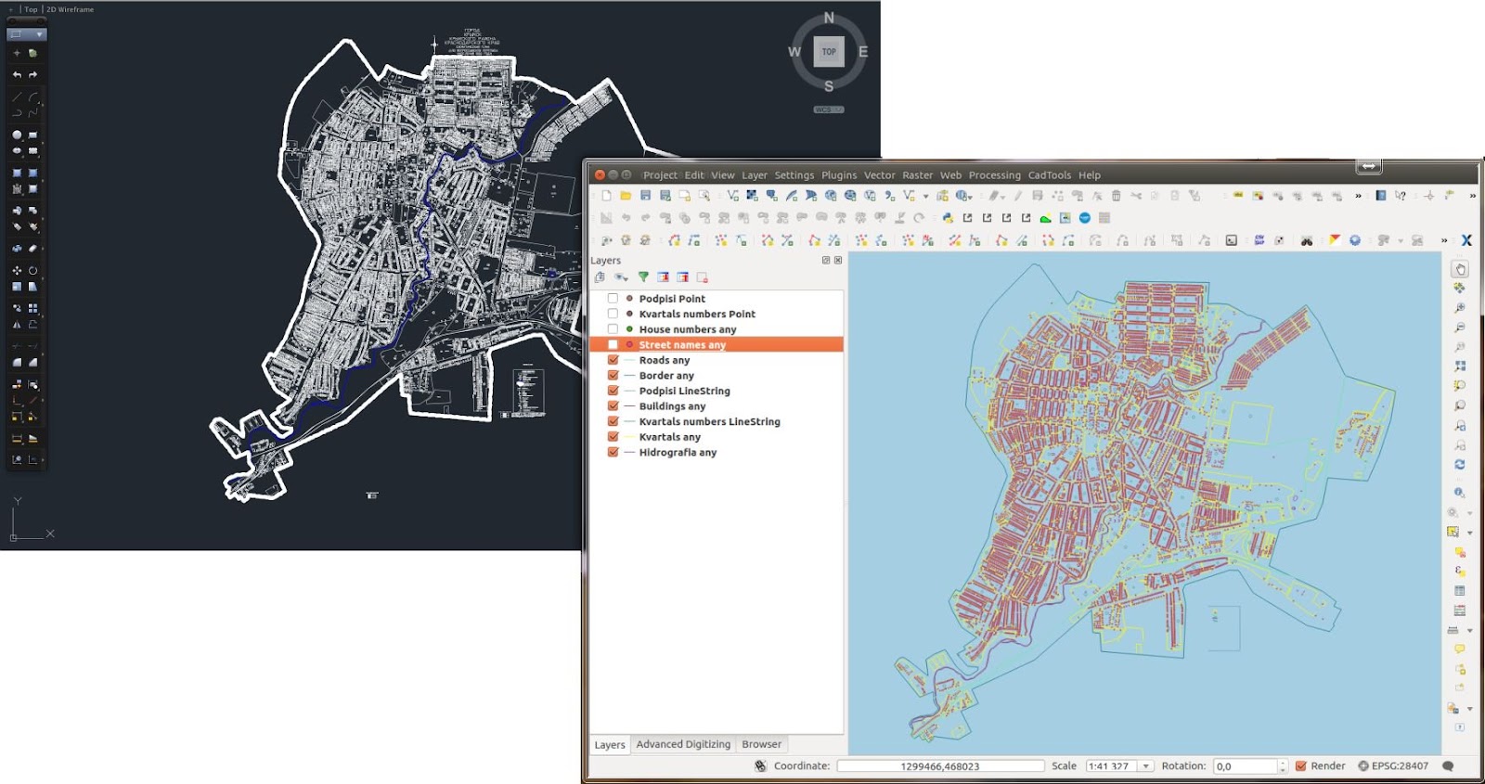
Task: Open project using the yellow folder icon
Action: (x=626, y=196)
